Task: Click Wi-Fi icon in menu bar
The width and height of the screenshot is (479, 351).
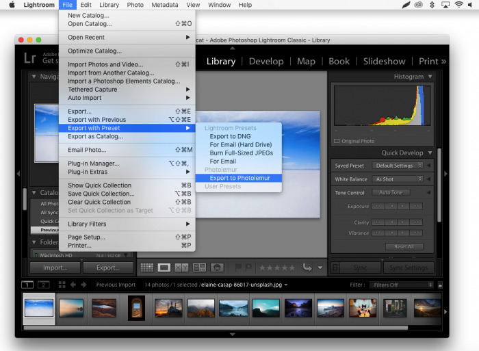Action: [458, 5]
